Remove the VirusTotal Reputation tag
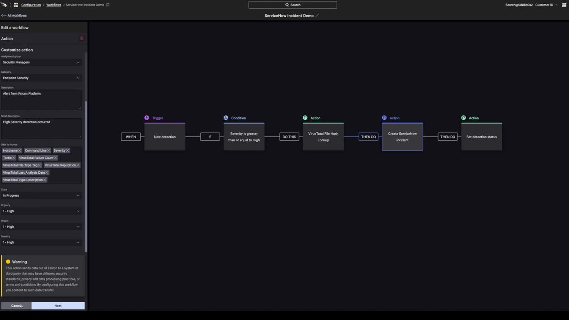 click(x=78, y=165)
